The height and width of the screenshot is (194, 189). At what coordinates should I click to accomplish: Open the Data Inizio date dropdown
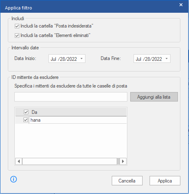pos(81,59)
